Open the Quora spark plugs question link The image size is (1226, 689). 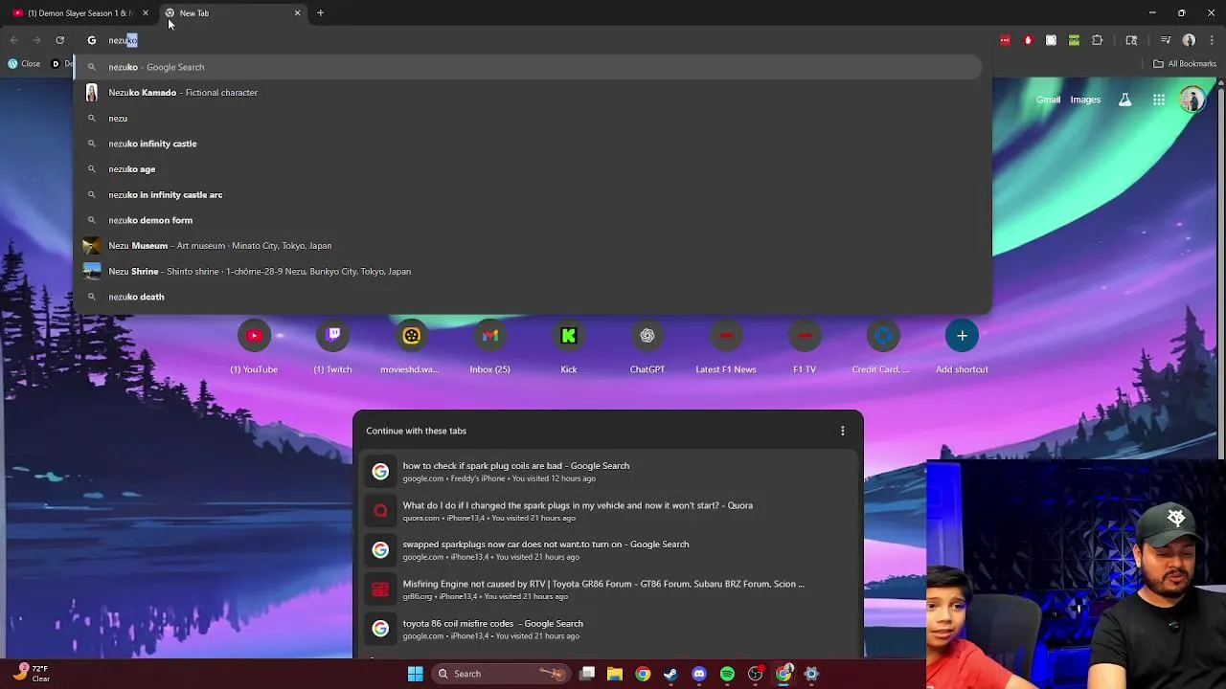[x=608, y=511]
